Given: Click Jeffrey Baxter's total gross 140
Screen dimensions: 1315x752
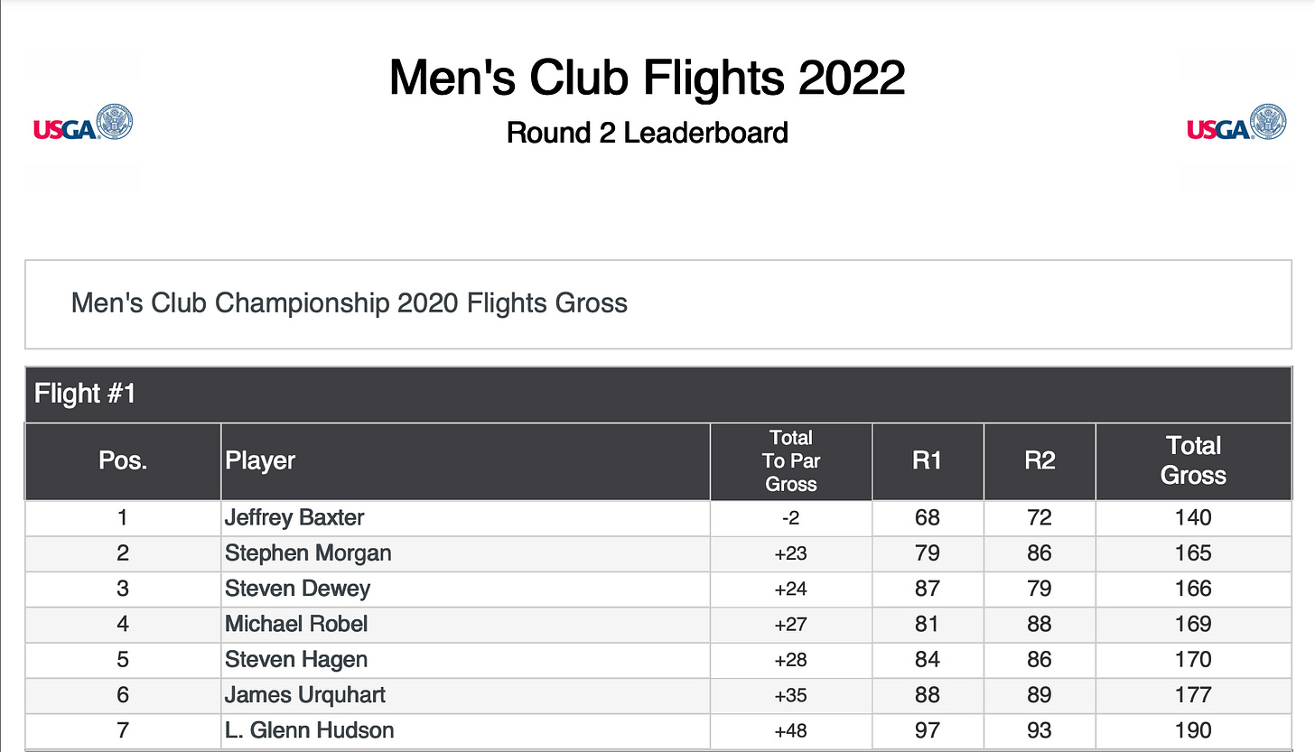Looking at the screenshot, I should point(1193,518).
